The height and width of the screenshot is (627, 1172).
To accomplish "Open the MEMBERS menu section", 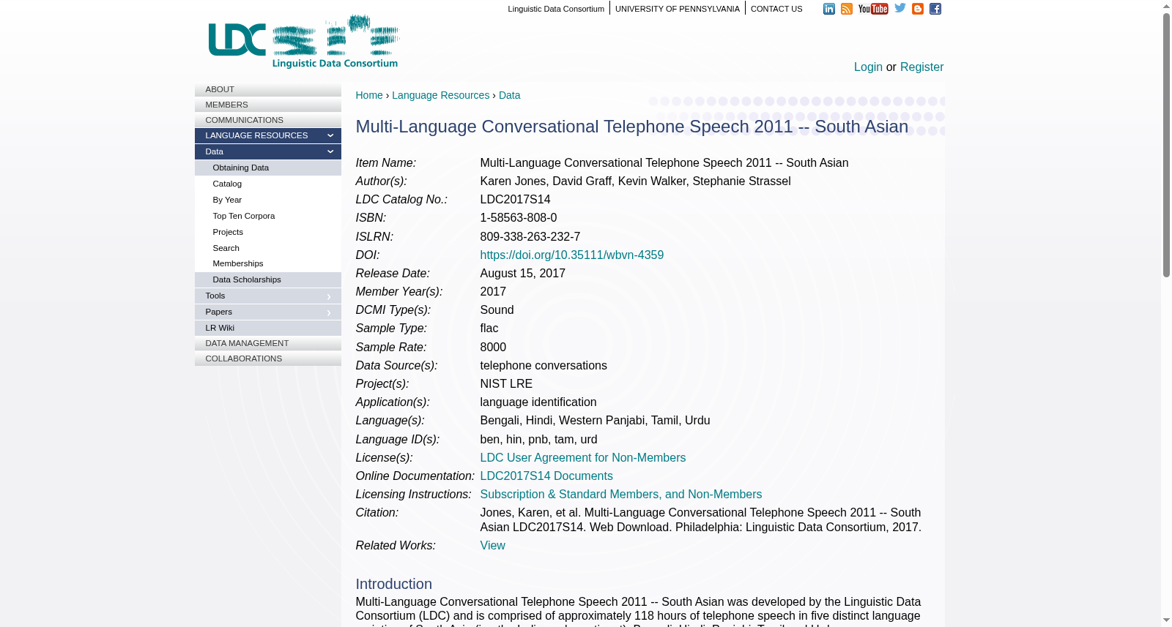I will click(x=268, y=105).
